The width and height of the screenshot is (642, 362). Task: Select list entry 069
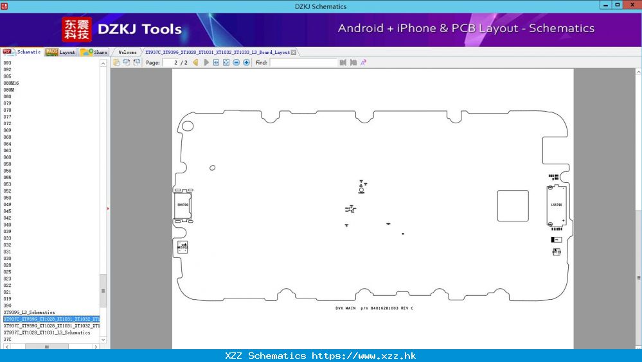(x=7, y=130)
